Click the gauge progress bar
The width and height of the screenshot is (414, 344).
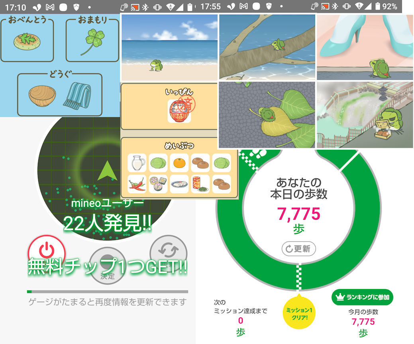[108, 291]
